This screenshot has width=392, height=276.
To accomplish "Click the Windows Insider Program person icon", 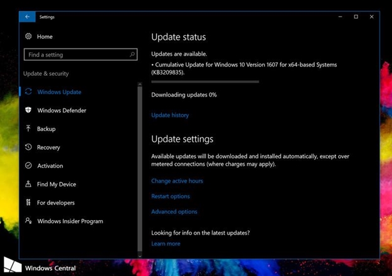I will tap(28, 221).
